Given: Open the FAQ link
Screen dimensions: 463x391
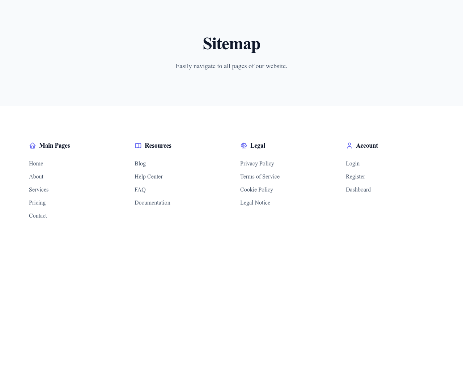Looking at the screenshot, I should (x=140, y=190).
